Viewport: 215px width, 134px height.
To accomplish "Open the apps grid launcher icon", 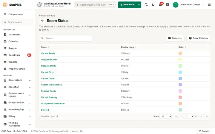I will [x=209, y=5].
